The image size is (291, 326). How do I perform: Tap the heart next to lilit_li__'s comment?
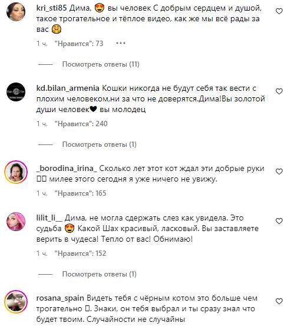[x=279, y=221]
